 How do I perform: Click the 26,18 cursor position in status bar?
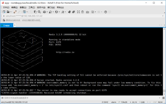[133, 102]
